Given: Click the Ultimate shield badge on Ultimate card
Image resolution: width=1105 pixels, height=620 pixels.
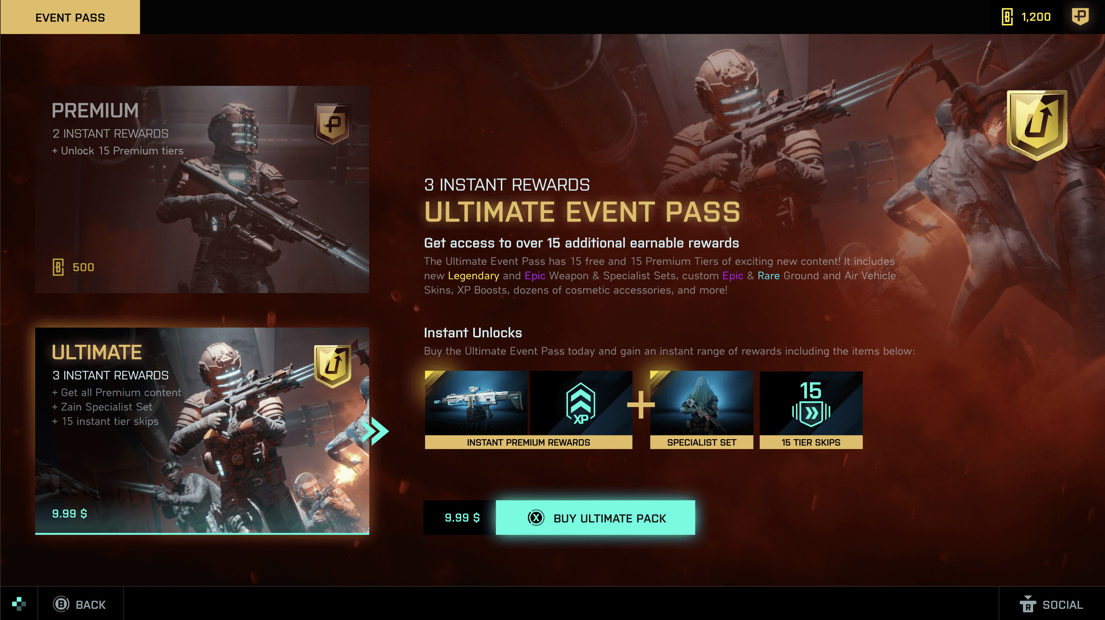Looking at the screenshot, I should tap(333, 366).
